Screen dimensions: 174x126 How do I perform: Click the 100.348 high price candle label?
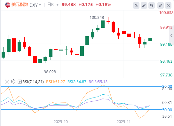97,18
